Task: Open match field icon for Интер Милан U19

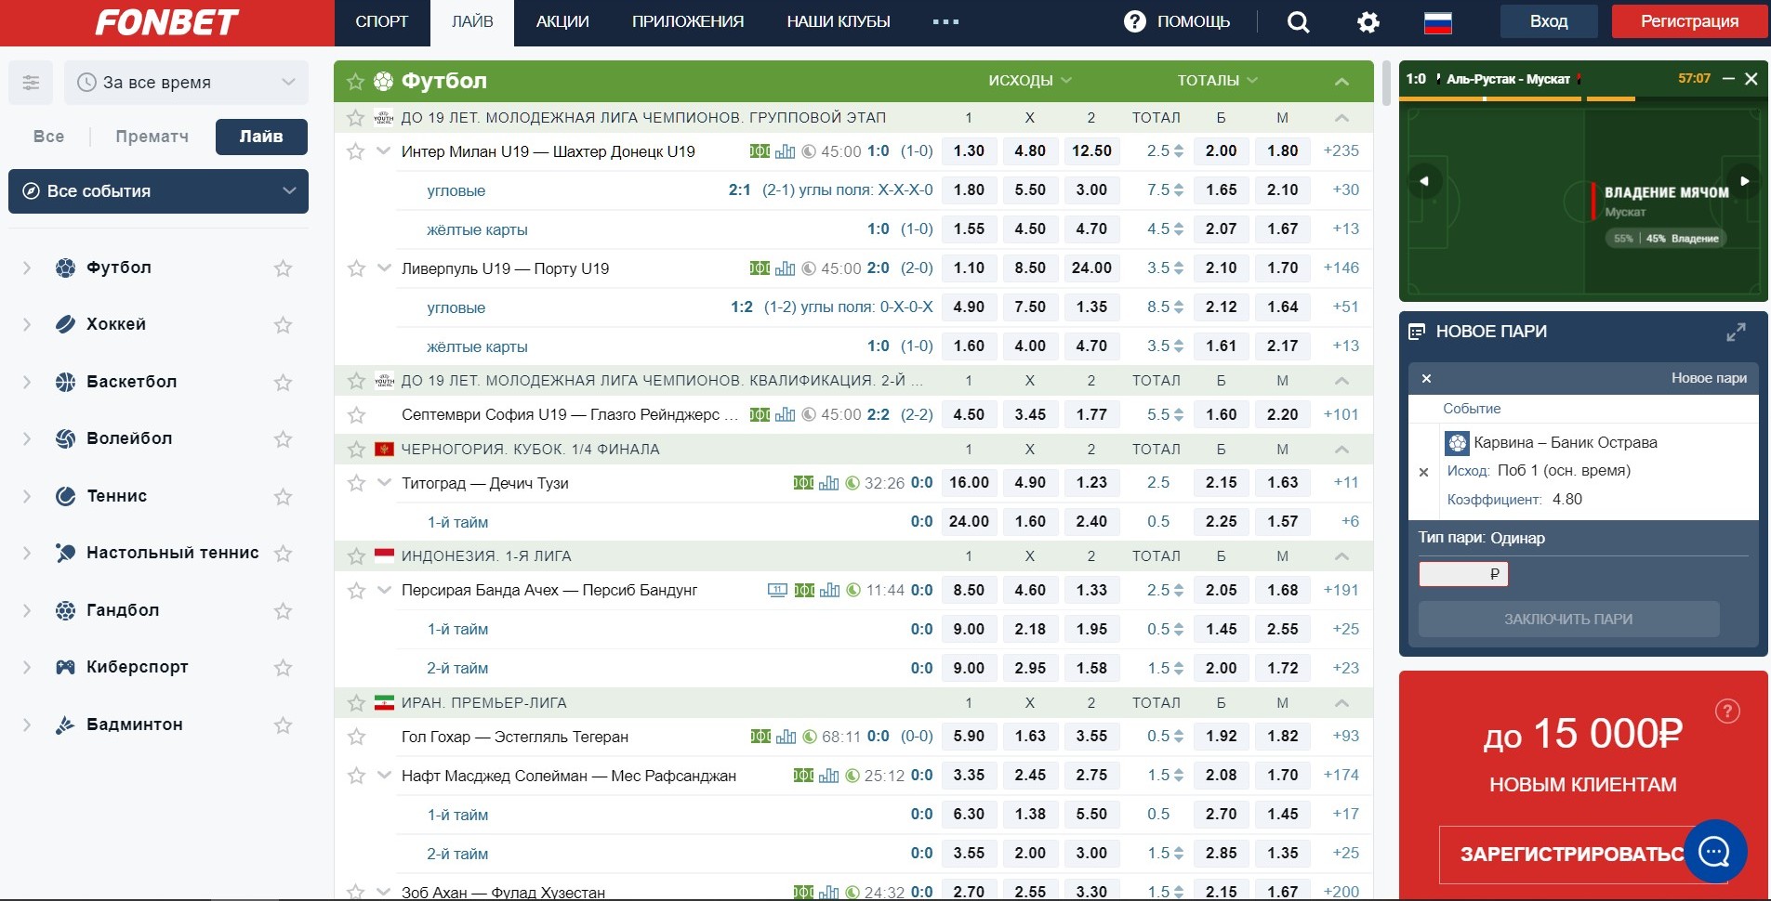Action: click(x=760, y=151)
